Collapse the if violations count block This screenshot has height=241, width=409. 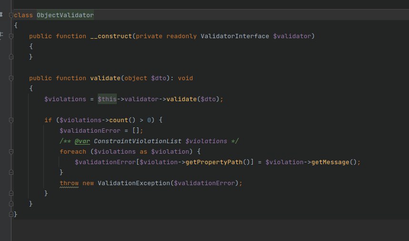[11, 120]
